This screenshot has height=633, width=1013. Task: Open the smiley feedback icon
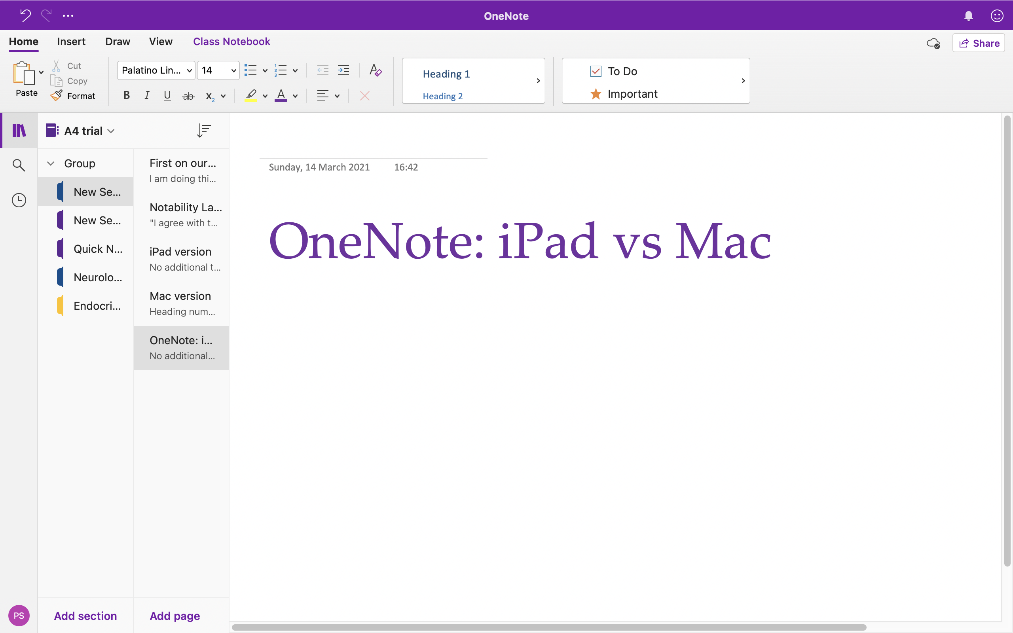(x=997, y=16)
